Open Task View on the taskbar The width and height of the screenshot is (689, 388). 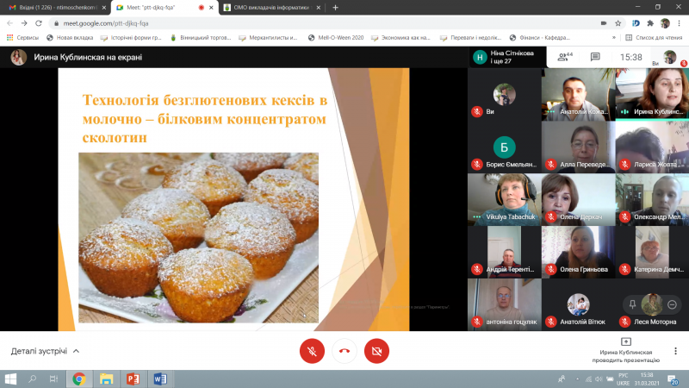[x=53, y=379]
